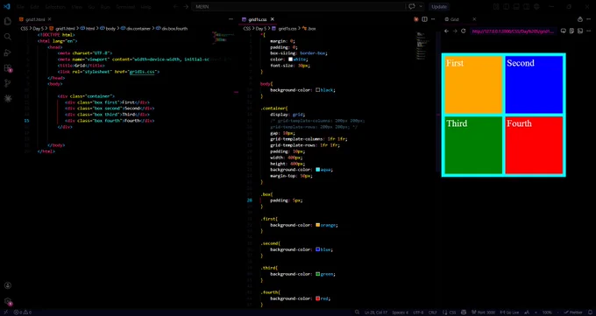596x316 pixels.
Task: Open the grid1s.css link in the HTML code
Action: point(142,72)
